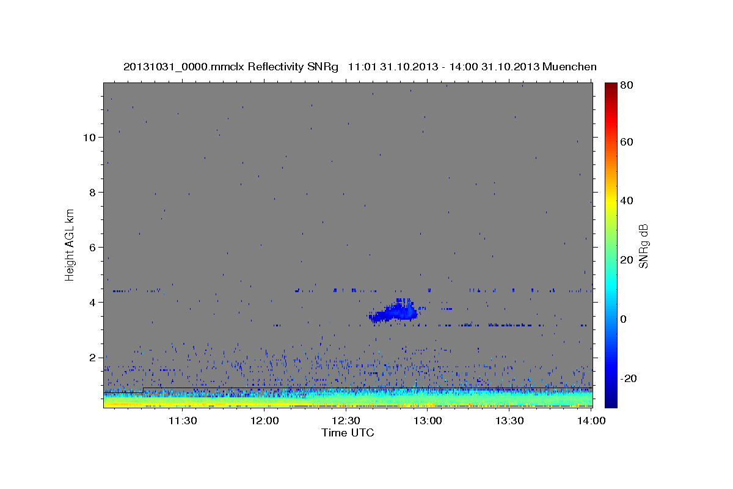Click the colorbar value 0
The image size is (733, 489).
click(624, 319)
